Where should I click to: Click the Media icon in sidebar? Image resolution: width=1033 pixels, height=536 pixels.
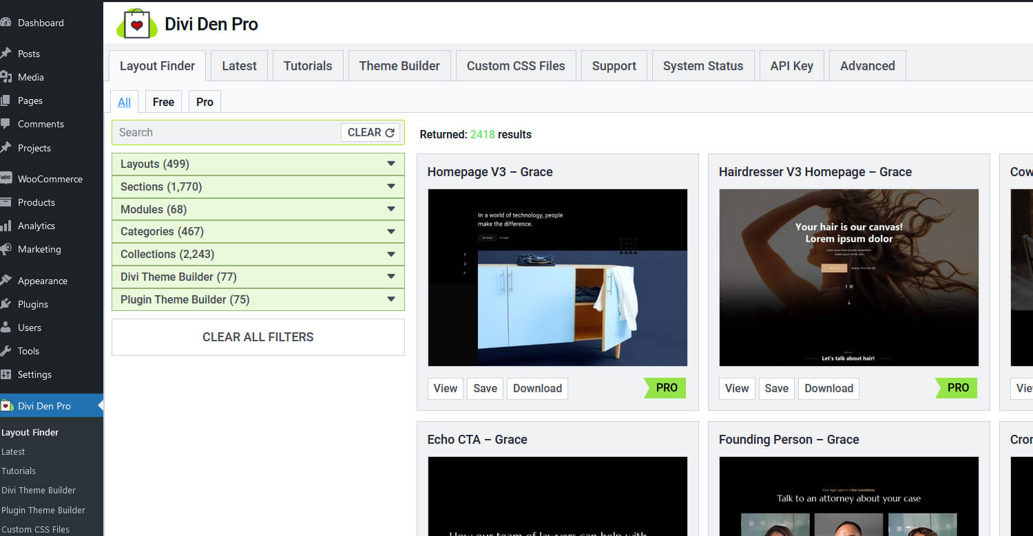pos(6,77)
